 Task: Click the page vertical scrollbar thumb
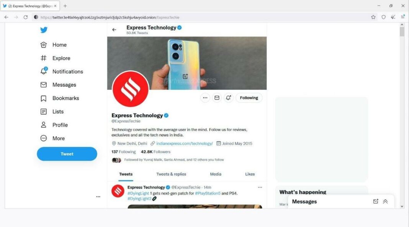coord(402,32)
